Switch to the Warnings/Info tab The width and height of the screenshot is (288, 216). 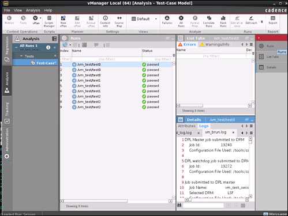pos(215,44)
